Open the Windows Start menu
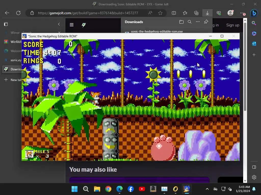261x195 pixels. coord(74,189)
